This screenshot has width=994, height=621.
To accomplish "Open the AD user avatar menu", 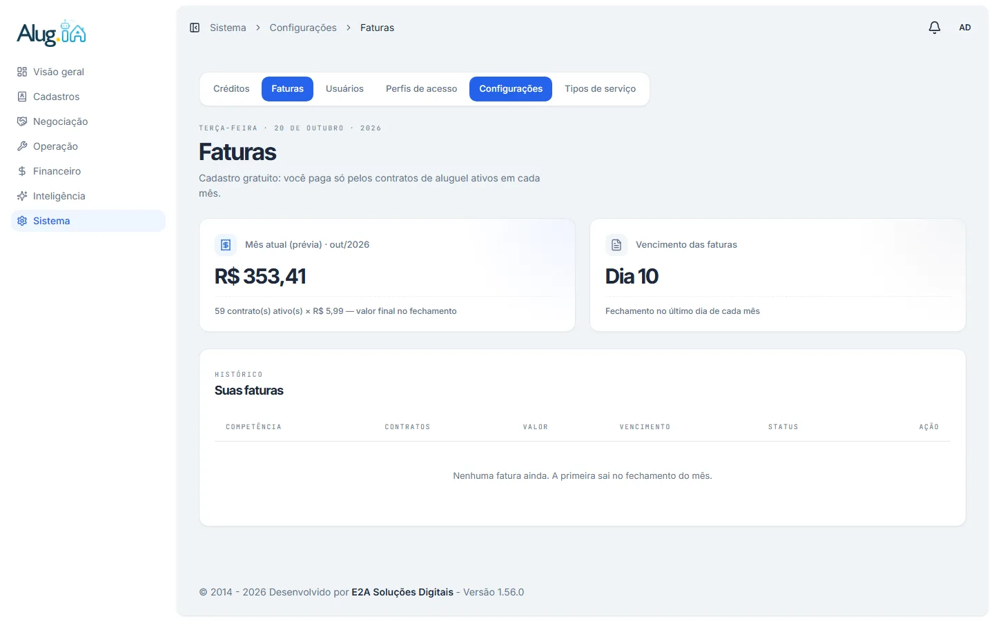I will (x=965, y=28).
